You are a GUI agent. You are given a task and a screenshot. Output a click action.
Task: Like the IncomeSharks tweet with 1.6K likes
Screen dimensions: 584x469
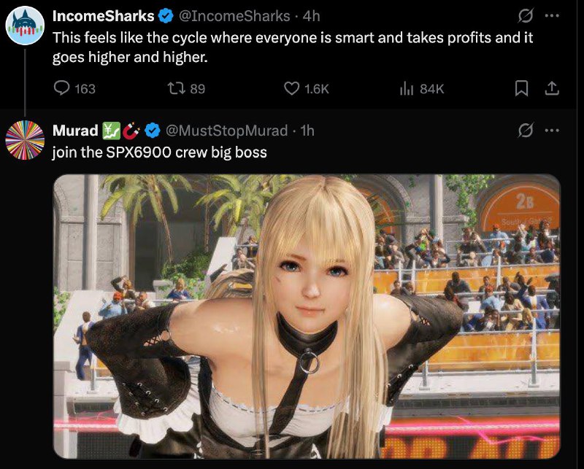tap(306, 88)
